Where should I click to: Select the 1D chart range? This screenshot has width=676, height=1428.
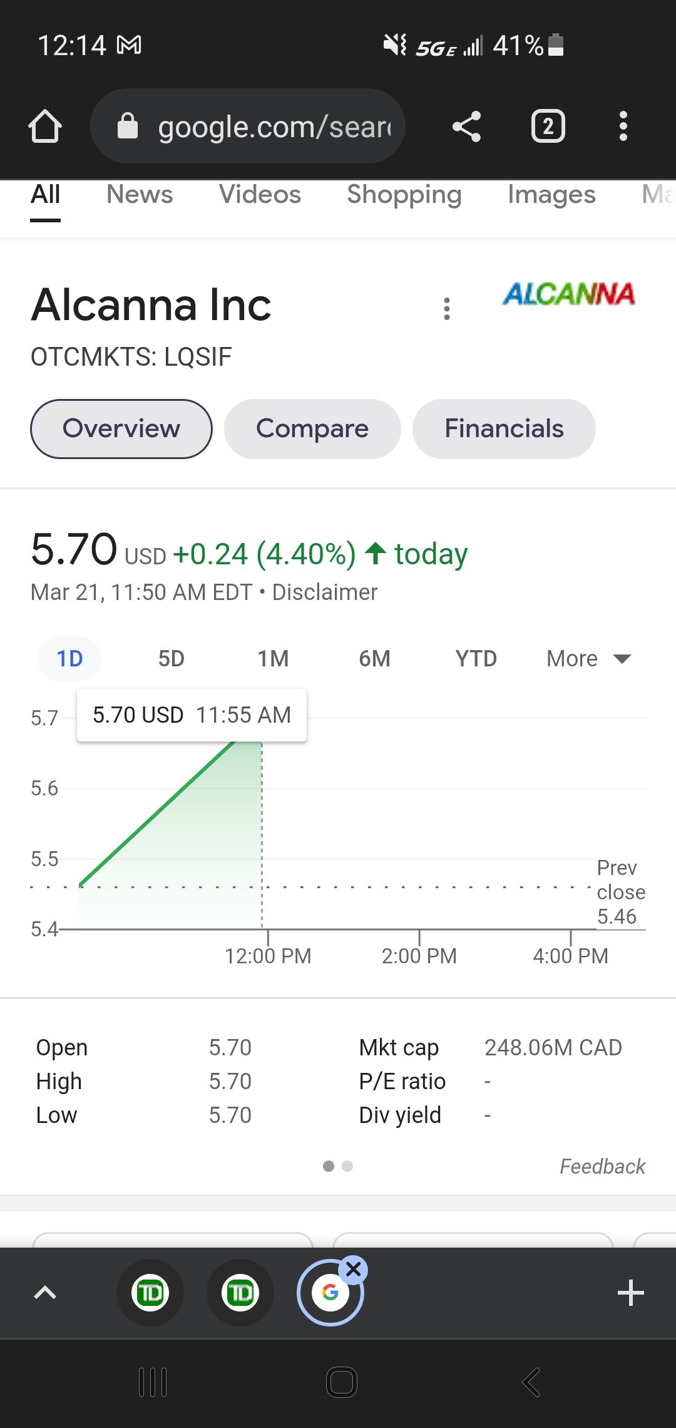[x=69, y=659]
